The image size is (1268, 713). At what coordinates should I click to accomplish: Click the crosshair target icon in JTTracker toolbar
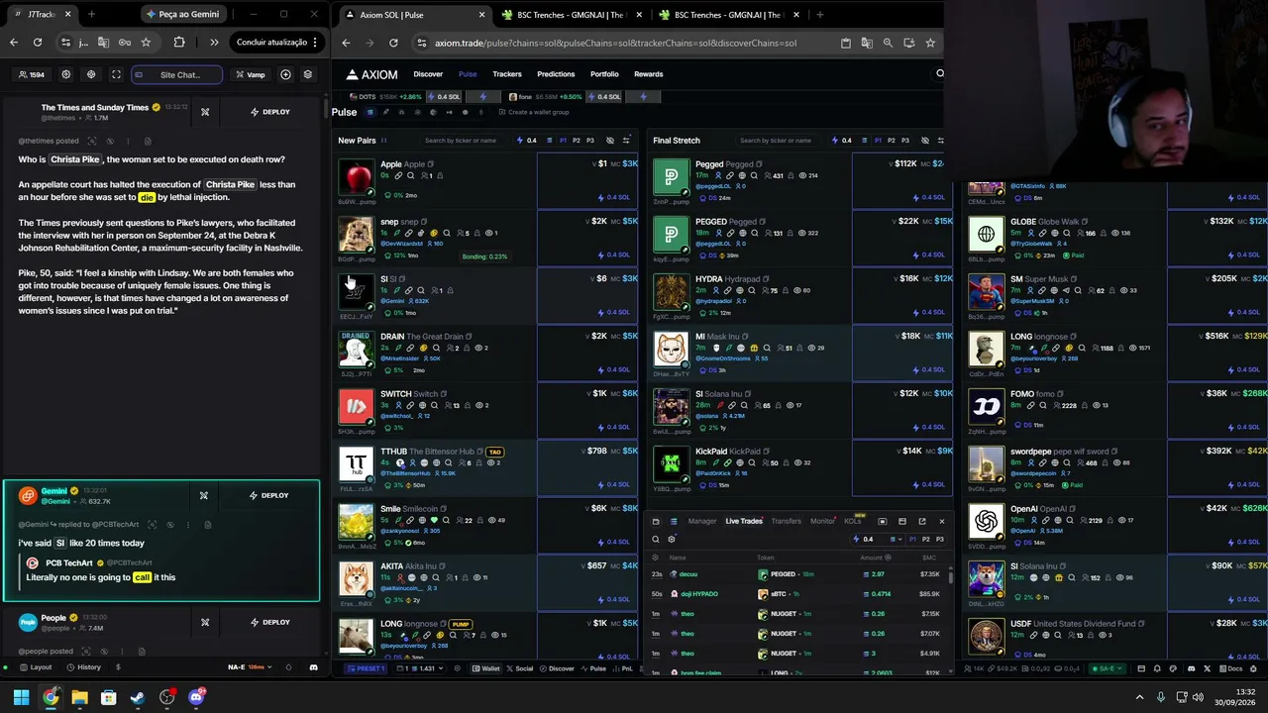click(x=91, y=74)
